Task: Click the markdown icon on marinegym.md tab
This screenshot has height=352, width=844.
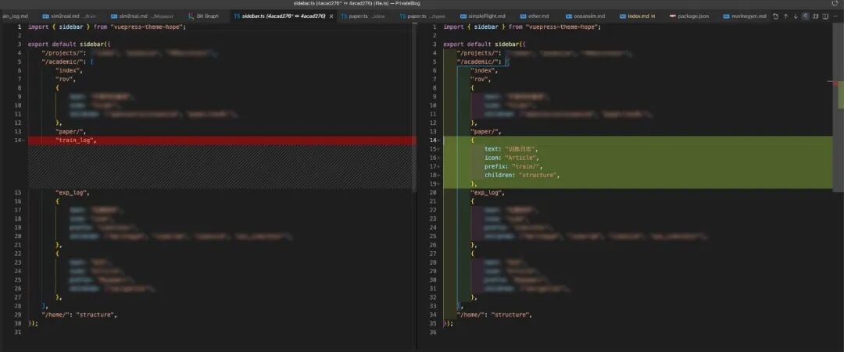Action: coord(726,16)
